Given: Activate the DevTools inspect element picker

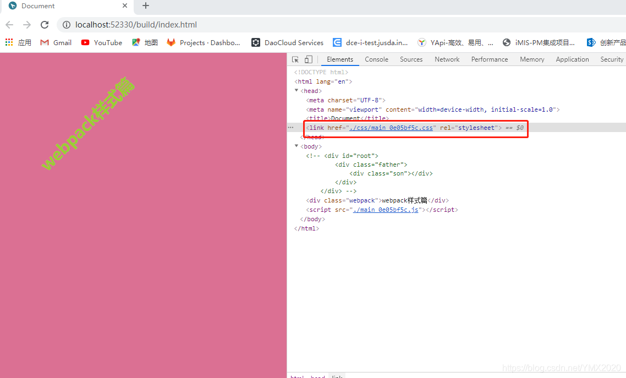Looking at the screenshot, I should click(295, 59).
